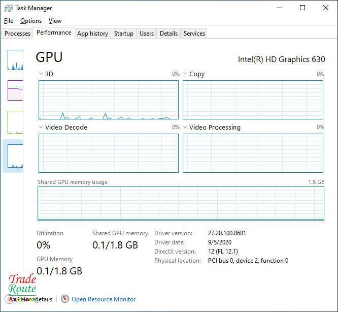Open the Details tab
This screenshot has height=312, width=338.
[168, 34]
